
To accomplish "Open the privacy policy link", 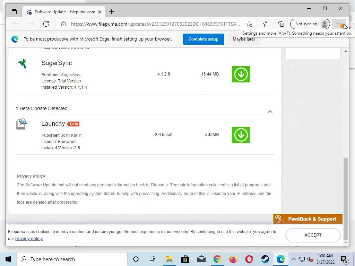I will [x=29, y=238].
